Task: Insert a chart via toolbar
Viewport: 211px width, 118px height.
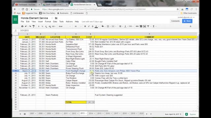Action: [x=144, y=26]
